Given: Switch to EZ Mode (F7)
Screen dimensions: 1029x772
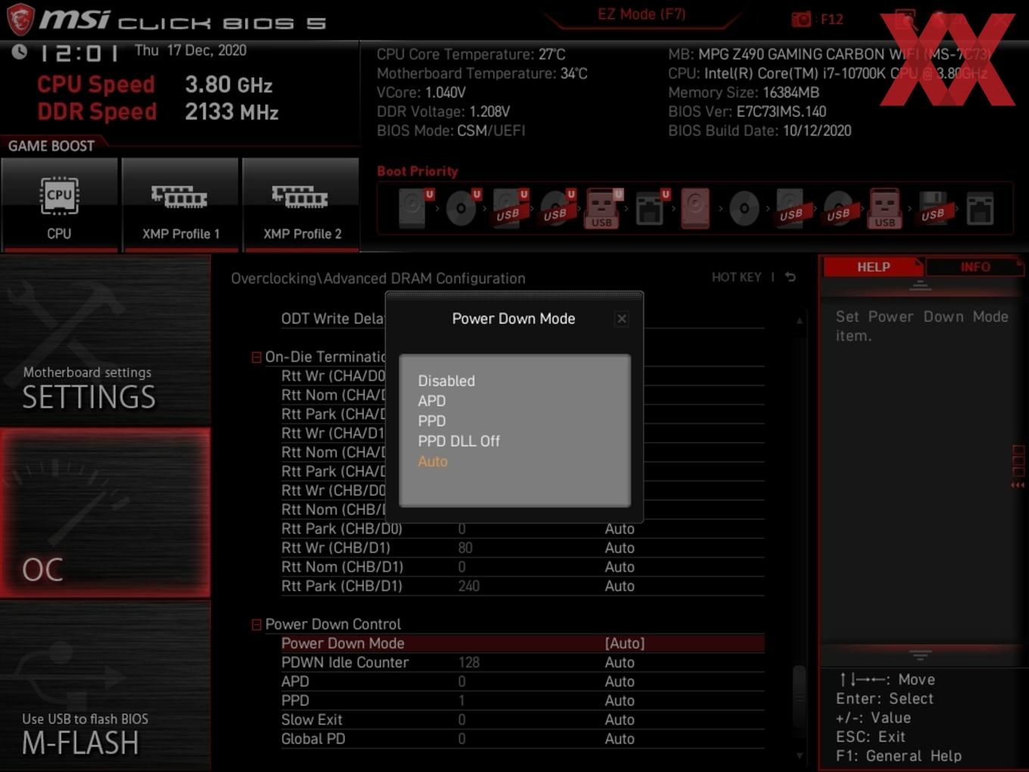Looking at the screenshot, I should [x=642, y=14].
